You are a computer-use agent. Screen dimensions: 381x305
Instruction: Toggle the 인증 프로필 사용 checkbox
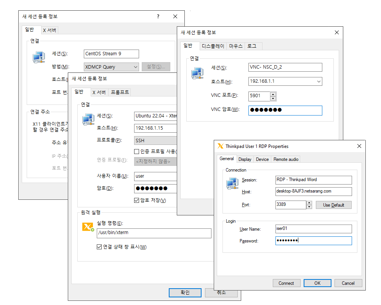136,151
